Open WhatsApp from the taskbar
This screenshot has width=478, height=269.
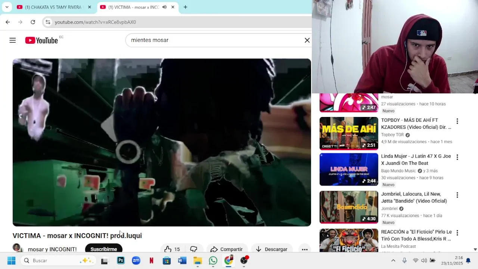point(213,260)
